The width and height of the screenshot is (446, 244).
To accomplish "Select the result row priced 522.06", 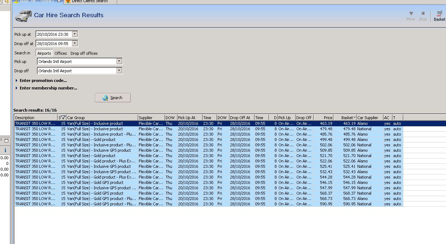I will coord(208,161).
